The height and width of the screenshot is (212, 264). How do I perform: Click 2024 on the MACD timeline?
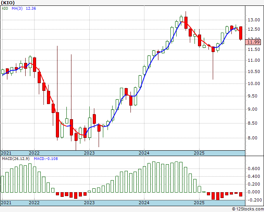coord(144,203)
